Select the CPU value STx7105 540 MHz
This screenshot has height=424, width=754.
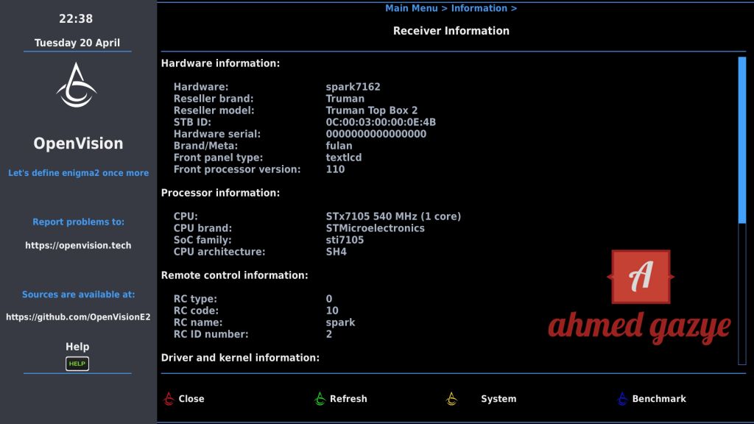tap(393, 216)
